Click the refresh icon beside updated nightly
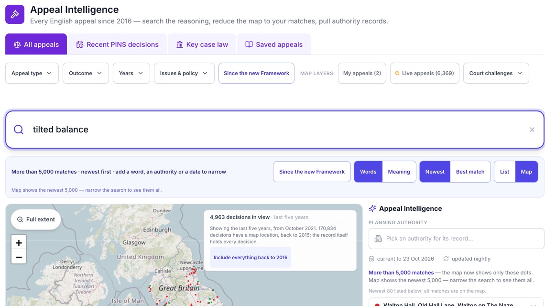The width and height of the screenshot is (545, 306). tap(446, 259)
